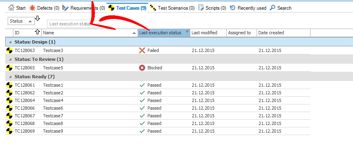Collapse the Status: Ready group

coord(10,77)
